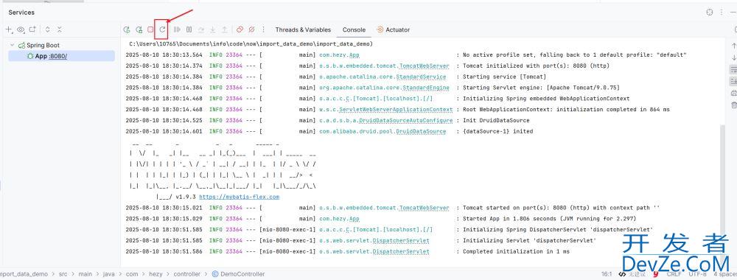
Task: Click the console Down stack trace arrow
Action: point(733,57)
